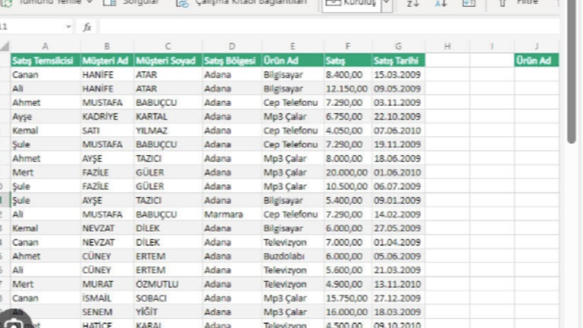This screenshot has height=328, width=583.
Task: Sort Z to A descending icon
Action: pyautogui.click(x=412, y=3)
